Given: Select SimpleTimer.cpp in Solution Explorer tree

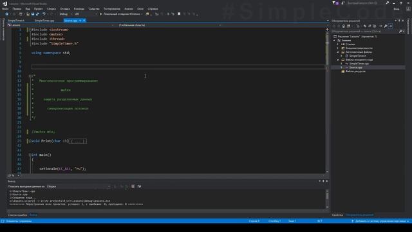Looking at the screenshot, I should [359, 64].
